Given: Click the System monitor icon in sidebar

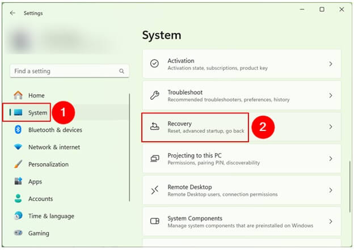Looking at the screenshot, I should pos(18,112).
